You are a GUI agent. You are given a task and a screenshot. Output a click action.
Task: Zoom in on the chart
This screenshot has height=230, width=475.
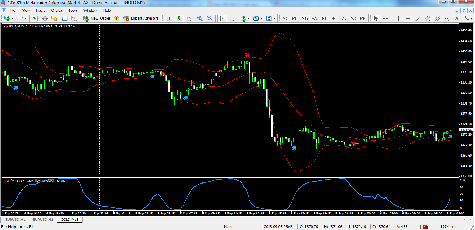200,18
